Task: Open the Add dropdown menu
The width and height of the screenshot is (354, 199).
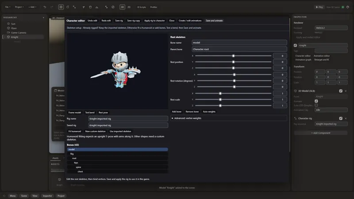Action: (32, 7)
